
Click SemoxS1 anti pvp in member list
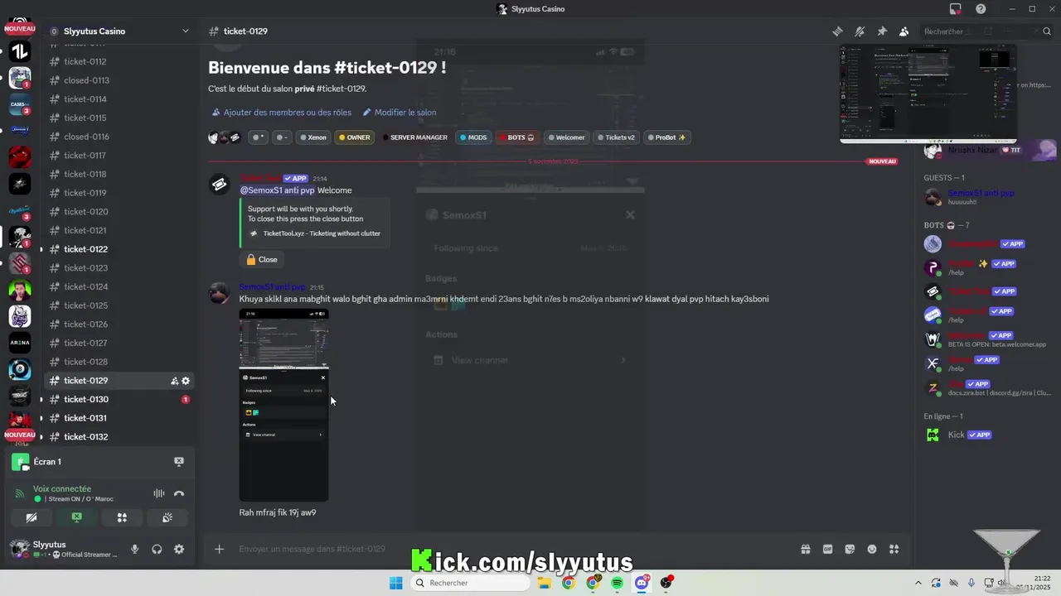986,197
